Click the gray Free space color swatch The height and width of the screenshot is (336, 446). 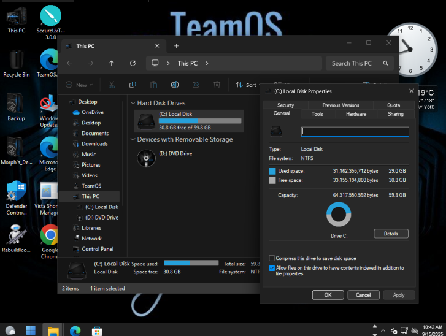(x=272, y=180)
